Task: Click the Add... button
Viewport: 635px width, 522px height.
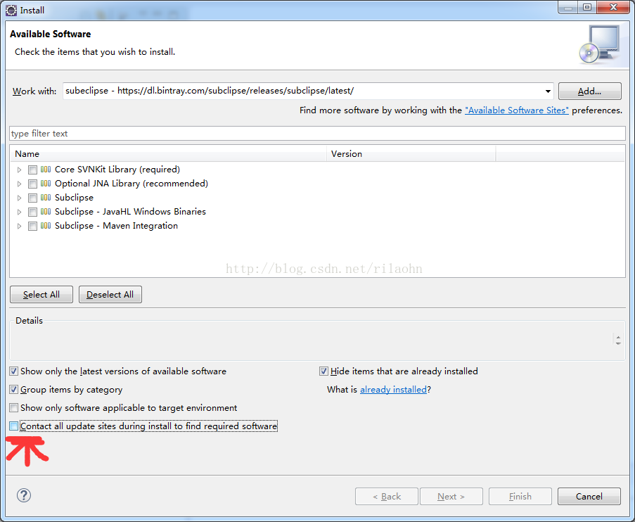Action: click(589, 91)
